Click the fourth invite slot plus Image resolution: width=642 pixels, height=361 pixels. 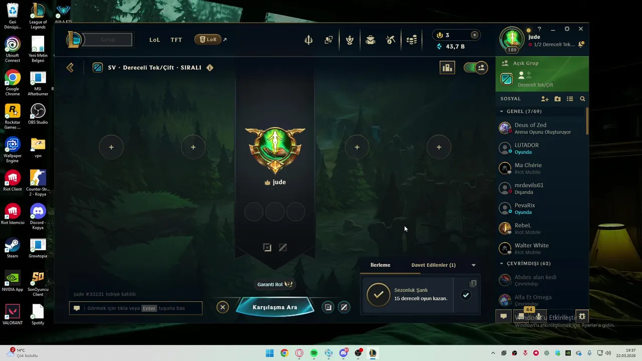pyautogui.click(x=439, y=147)
